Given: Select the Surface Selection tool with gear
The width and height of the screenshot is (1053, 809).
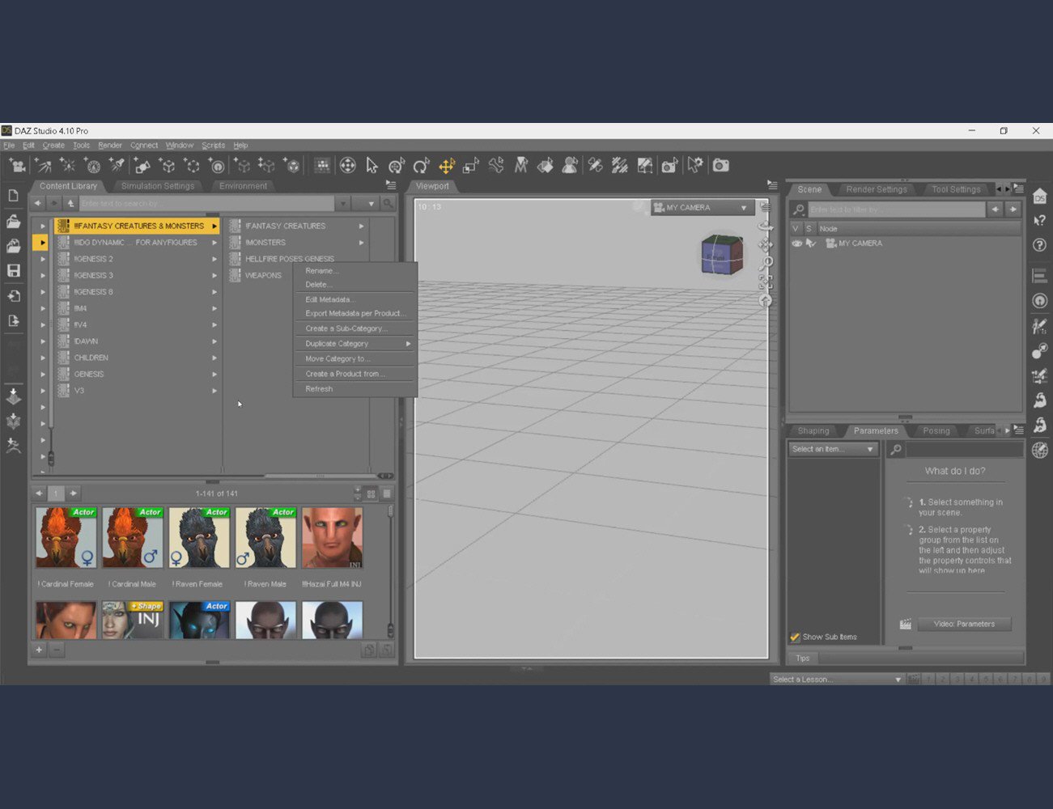Looking at the screenshot, I should 695,166.
